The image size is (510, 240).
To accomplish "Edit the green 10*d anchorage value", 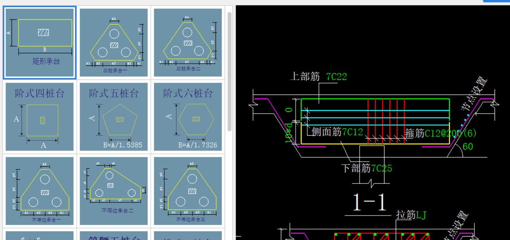I will click(288, 133).
